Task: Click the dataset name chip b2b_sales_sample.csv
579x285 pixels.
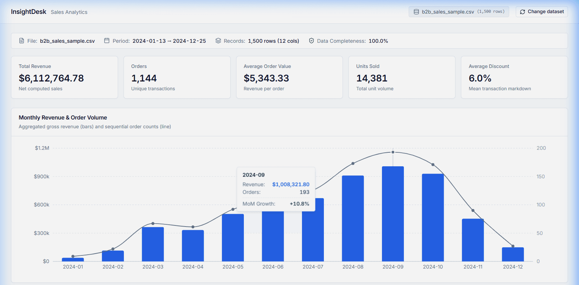Action: (x=459, y=12)
